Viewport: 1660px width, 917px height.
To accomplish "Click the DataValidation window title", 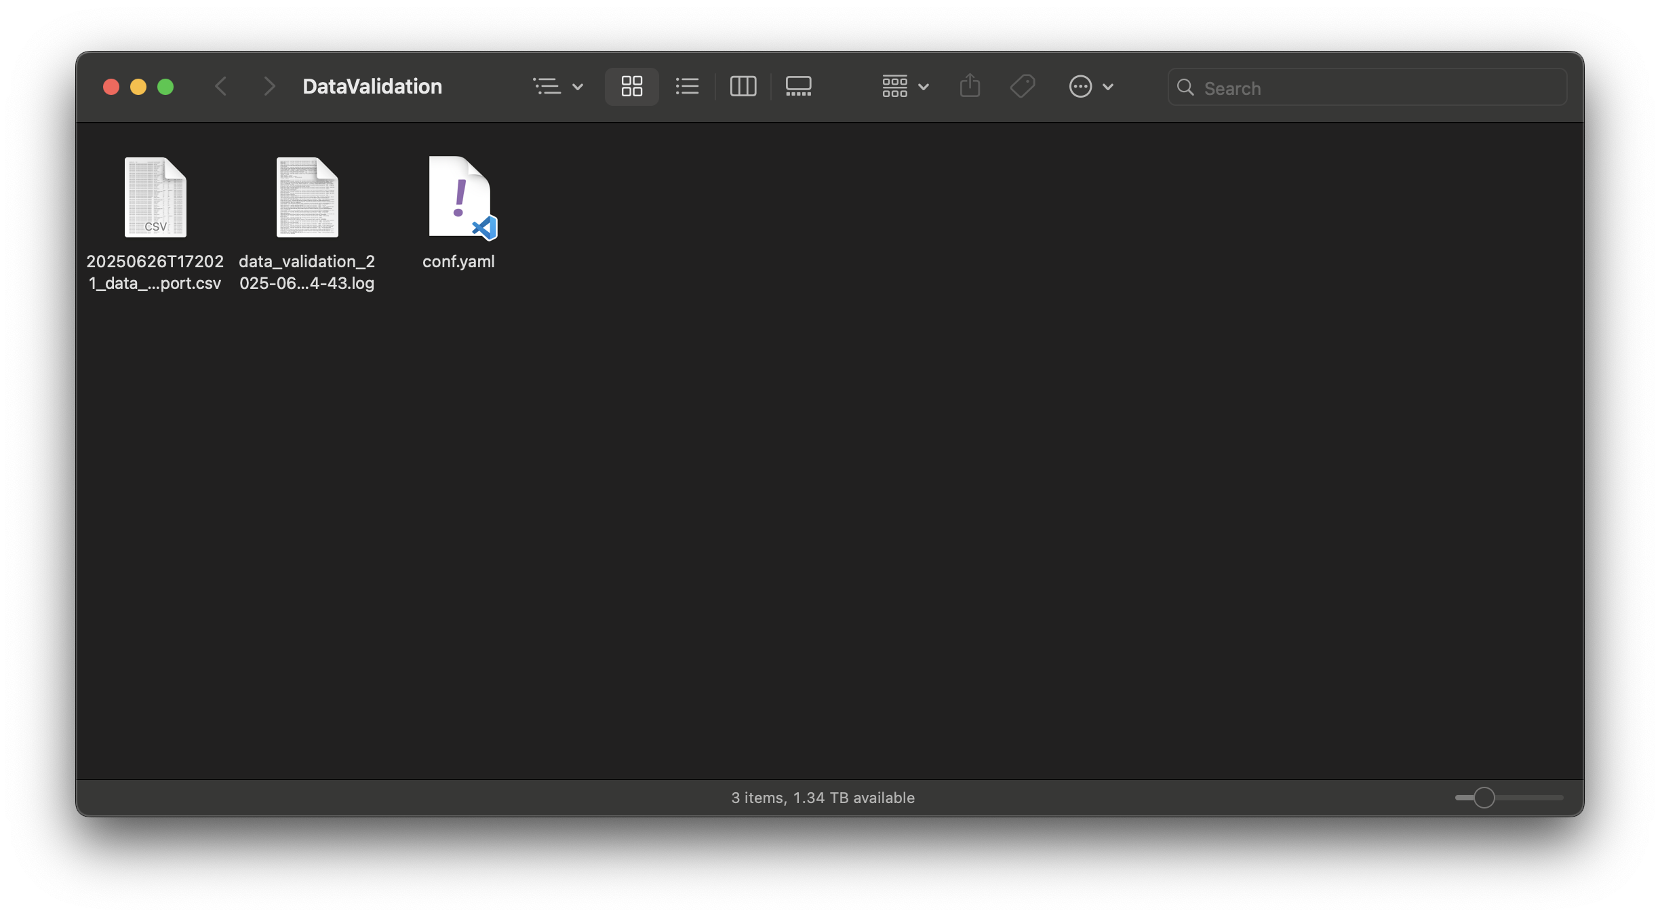I will pyautogui.click(x=372, y=86).
